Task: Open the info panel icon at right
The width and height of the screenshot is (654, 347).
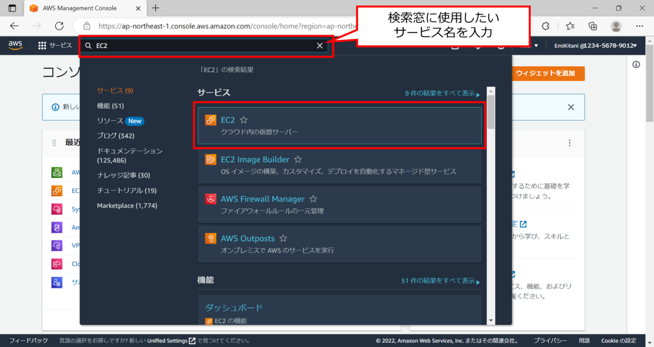Action: click(x=636, y=65)
